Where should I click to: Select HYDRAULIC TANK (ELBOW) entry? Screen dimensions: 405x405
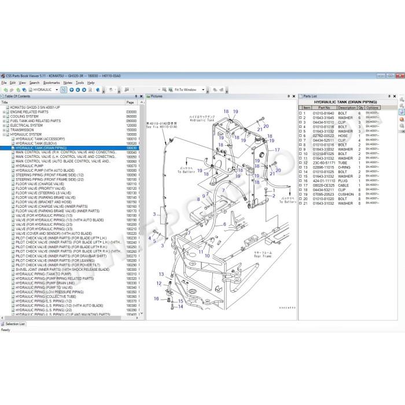click(36, 143)
